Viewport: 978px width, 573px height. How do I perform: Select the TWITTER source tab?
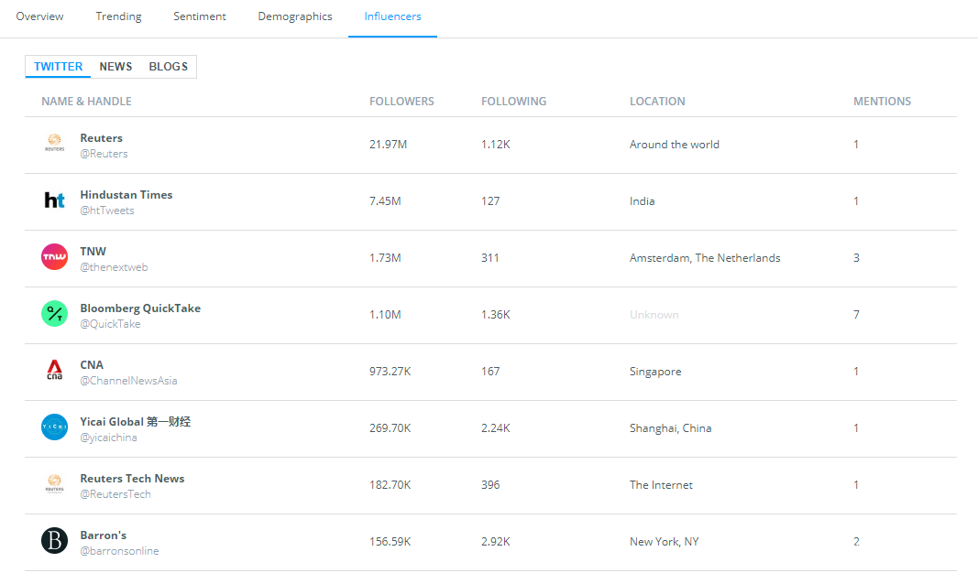click(x=58, y=67)
